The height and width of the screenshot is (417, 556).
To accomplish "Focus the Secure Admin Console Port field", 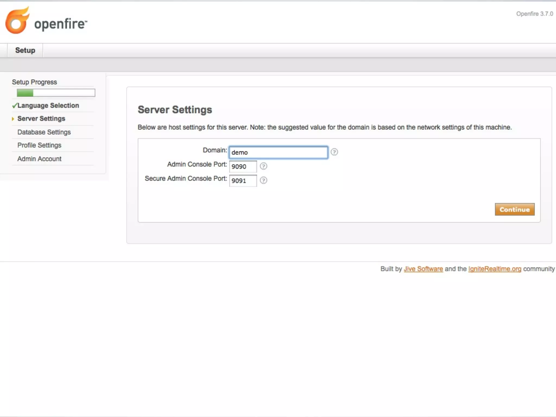I will [x=243, y=181].
